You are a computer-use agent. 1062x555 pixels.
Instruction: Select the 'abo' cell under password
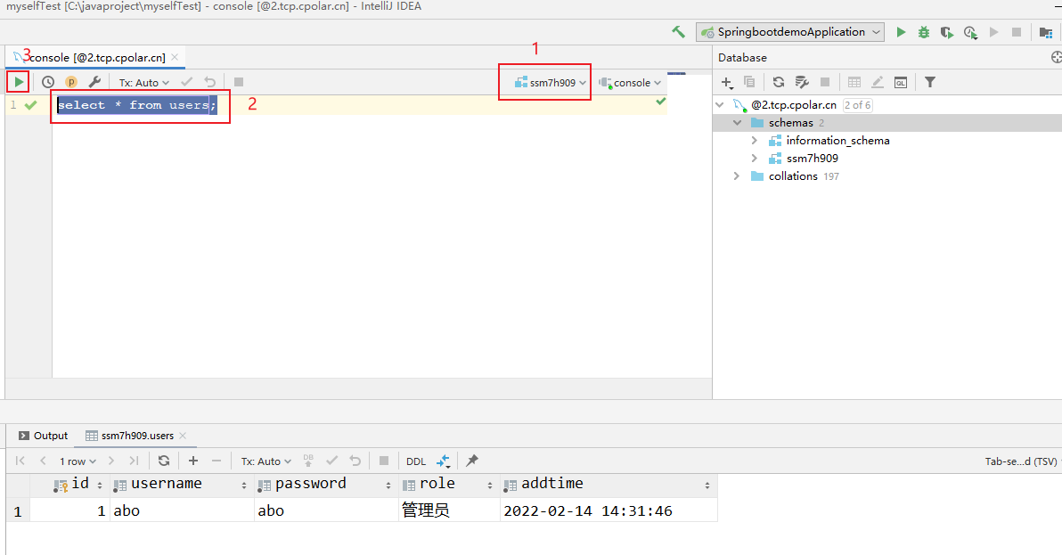tap(326, 510)
